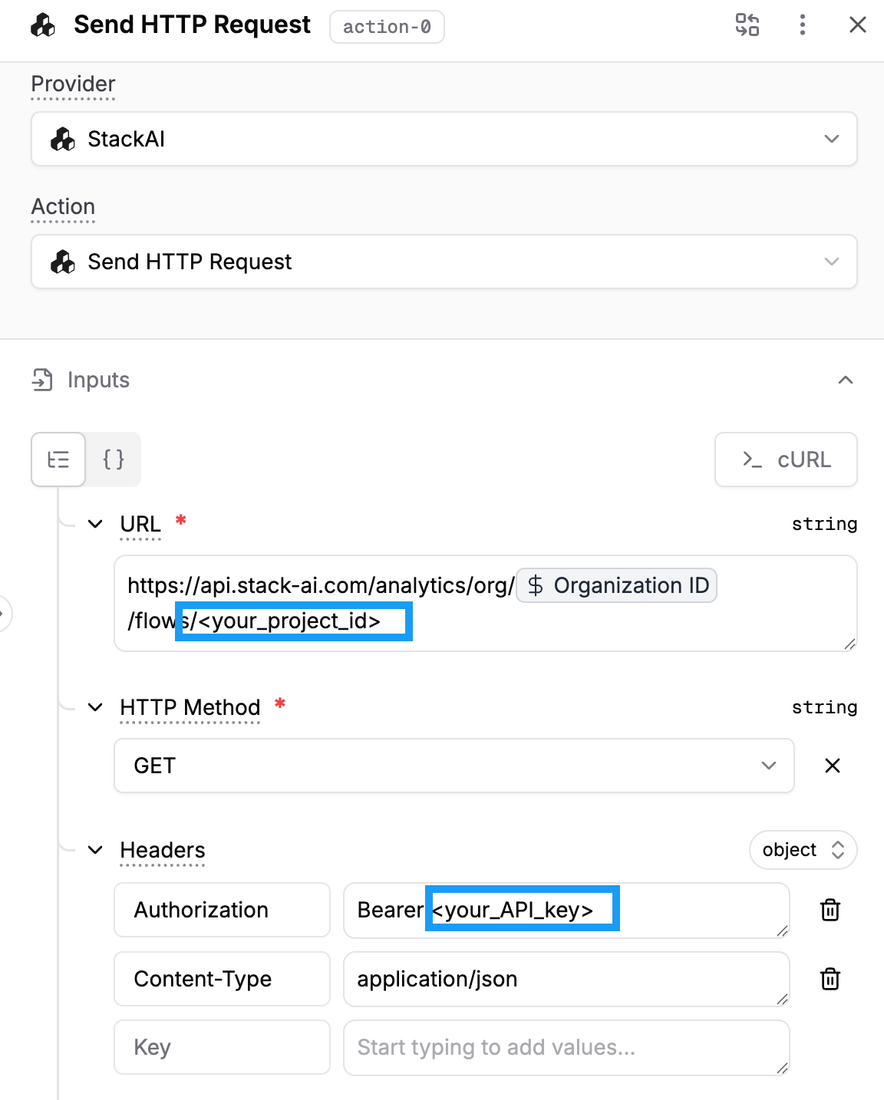Collapse the Headers field section
This screenshot has height=1100, width=884.
tap(95, 850)
